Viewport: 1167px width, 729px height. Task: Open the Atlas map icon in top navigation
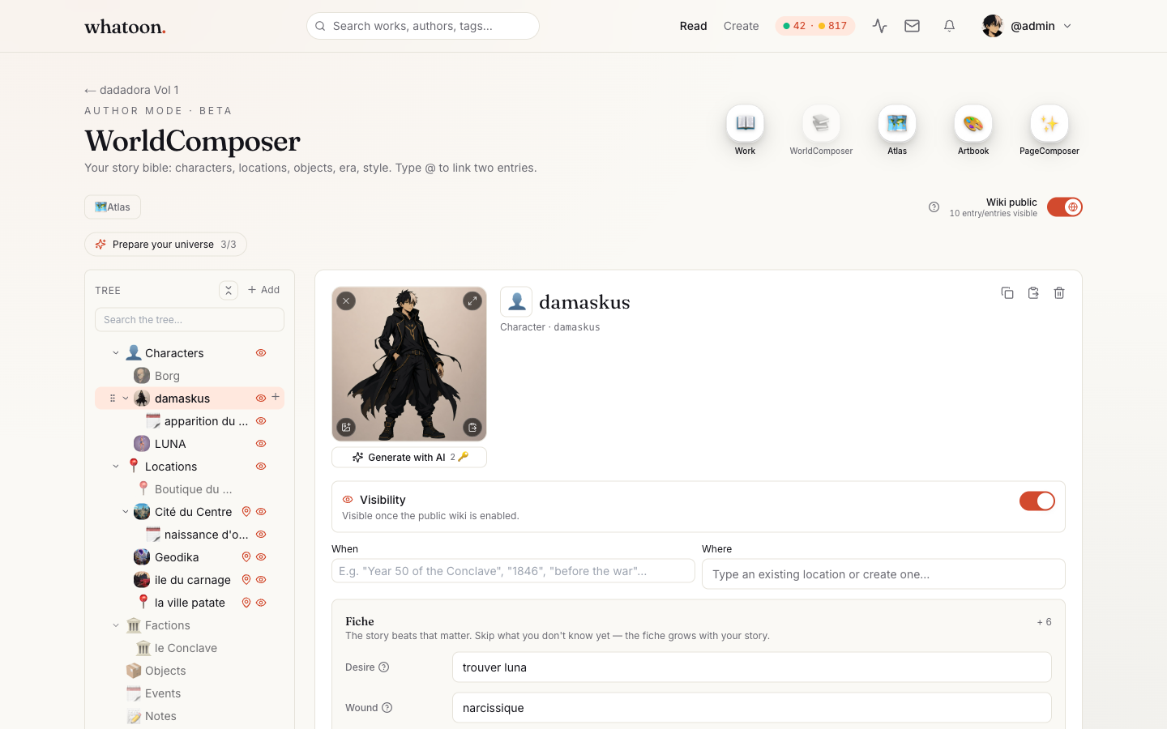(897, 124)
